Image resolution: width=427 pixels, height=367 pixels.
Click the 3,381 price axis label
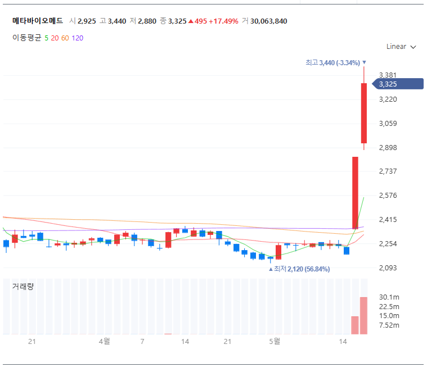coord(388,75)
